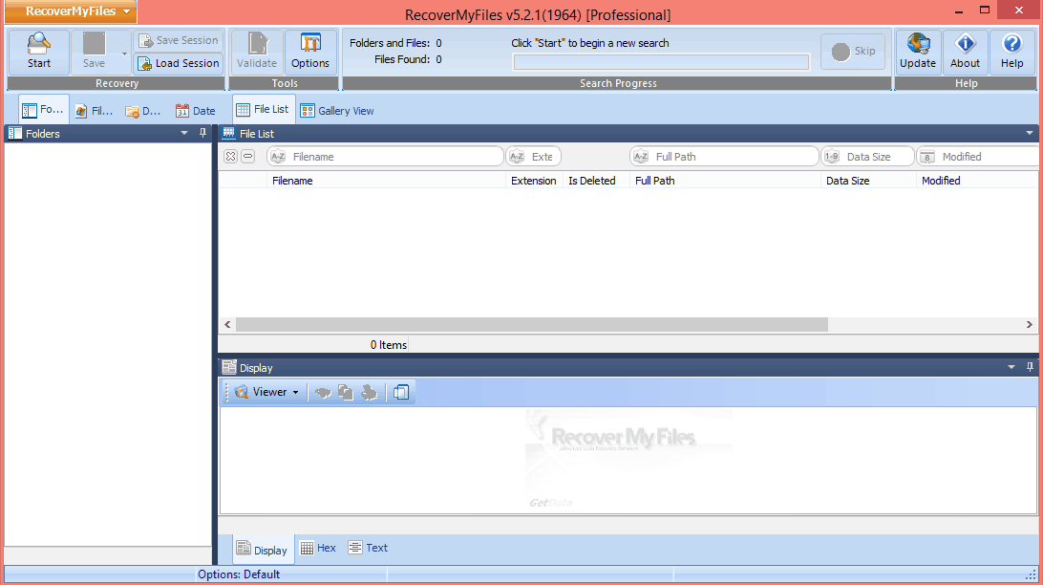Sort by the Filename column header
The image size is (1043, 585).
[x=386, y=181]
